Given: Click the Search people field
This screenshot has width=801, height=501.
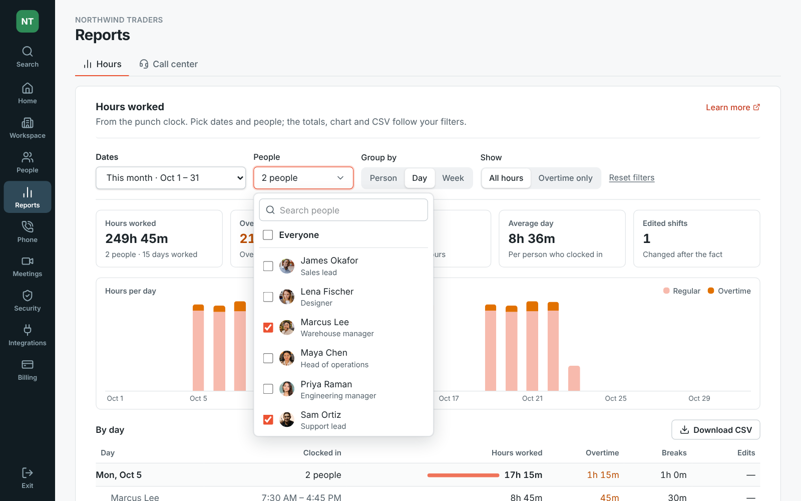Looking at the screenshot, I should pyautogui.click(x=343, y=210).
